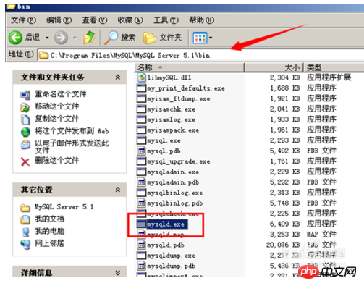The width and height of the screenshot is (364, 286).
Task: Select the mysql.pdb file icon
Action: click(142, 151)
